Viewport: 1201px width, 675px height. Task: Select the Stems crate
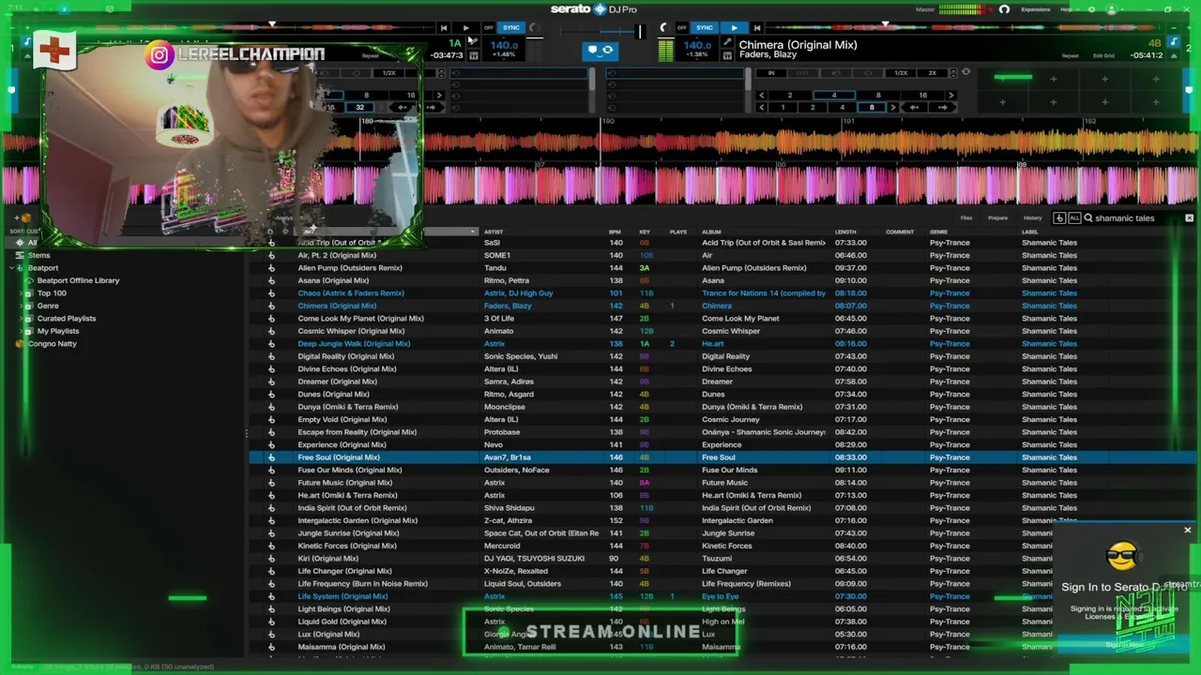(38, 255)
